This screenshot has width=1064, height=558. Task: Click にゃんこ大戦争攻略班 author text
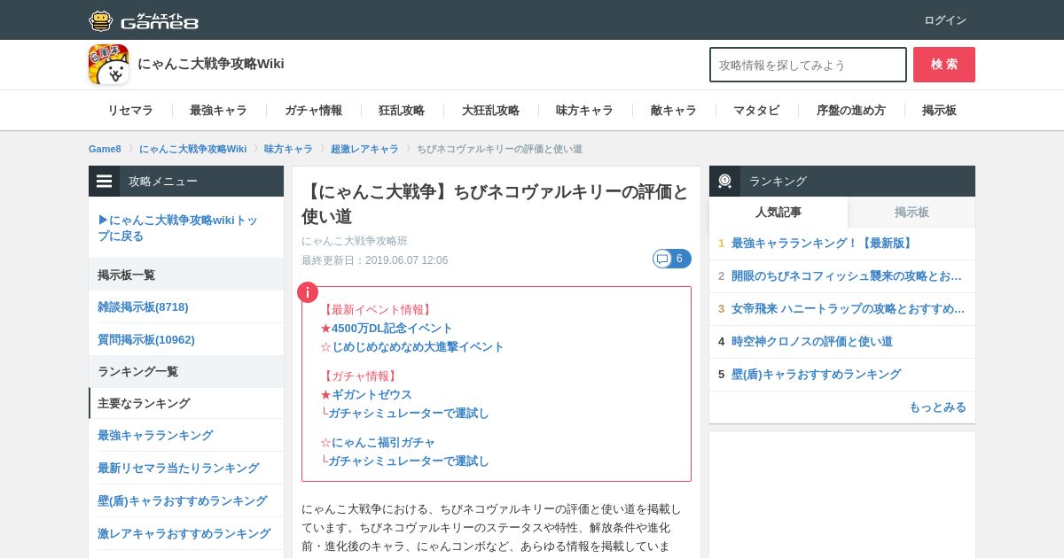coord(355,241)
